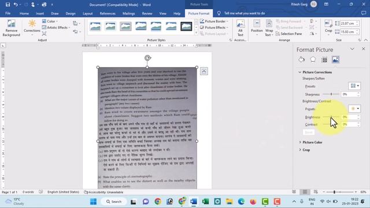370x208 pixels.
Task: Switch to the View tab
Action: (x=162, y=13)
